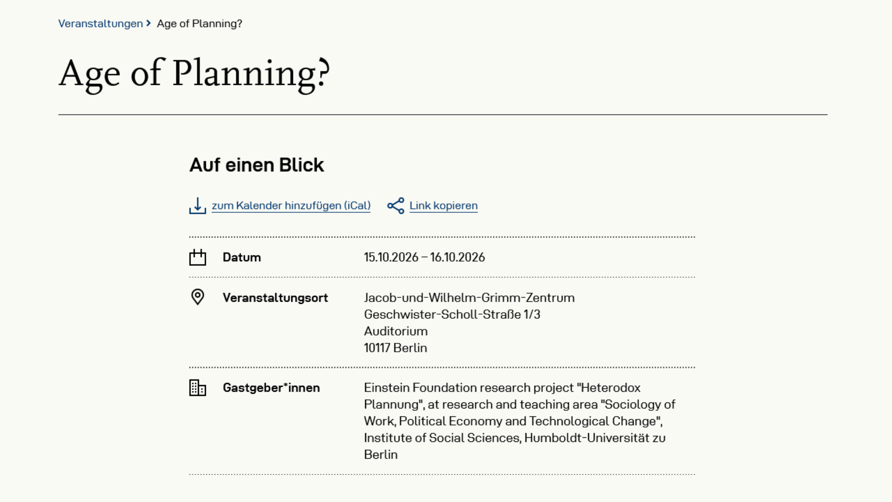Viewport: 892px width, 502px height.
Task: Open 'zum Kalender hinzufügen (iCal)' link
Action: click(291, 205)
